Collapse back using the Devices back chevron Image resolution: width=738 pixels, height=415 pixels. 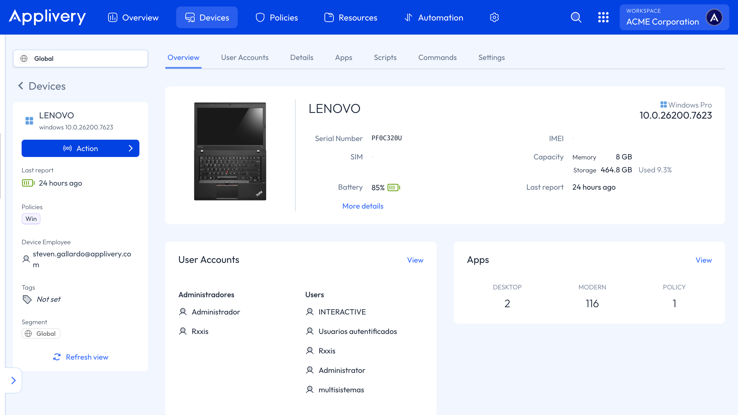coord(21,86)
